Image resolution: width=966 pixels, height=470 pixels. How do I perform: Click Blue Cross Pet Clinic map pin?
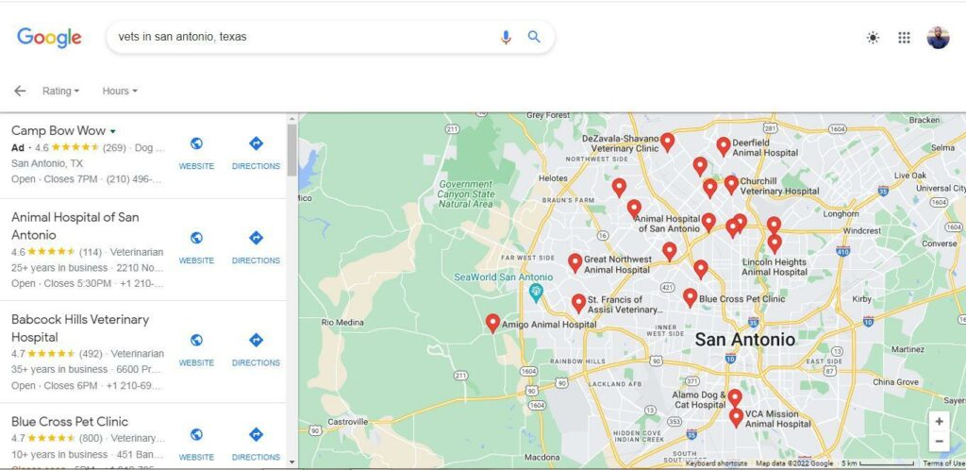(690, 297)
